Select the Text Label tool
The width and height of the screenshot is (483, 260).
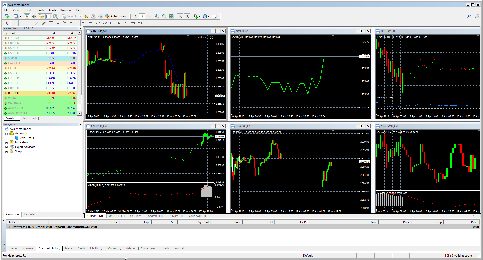pyautogui.click(x=65, y=23)
